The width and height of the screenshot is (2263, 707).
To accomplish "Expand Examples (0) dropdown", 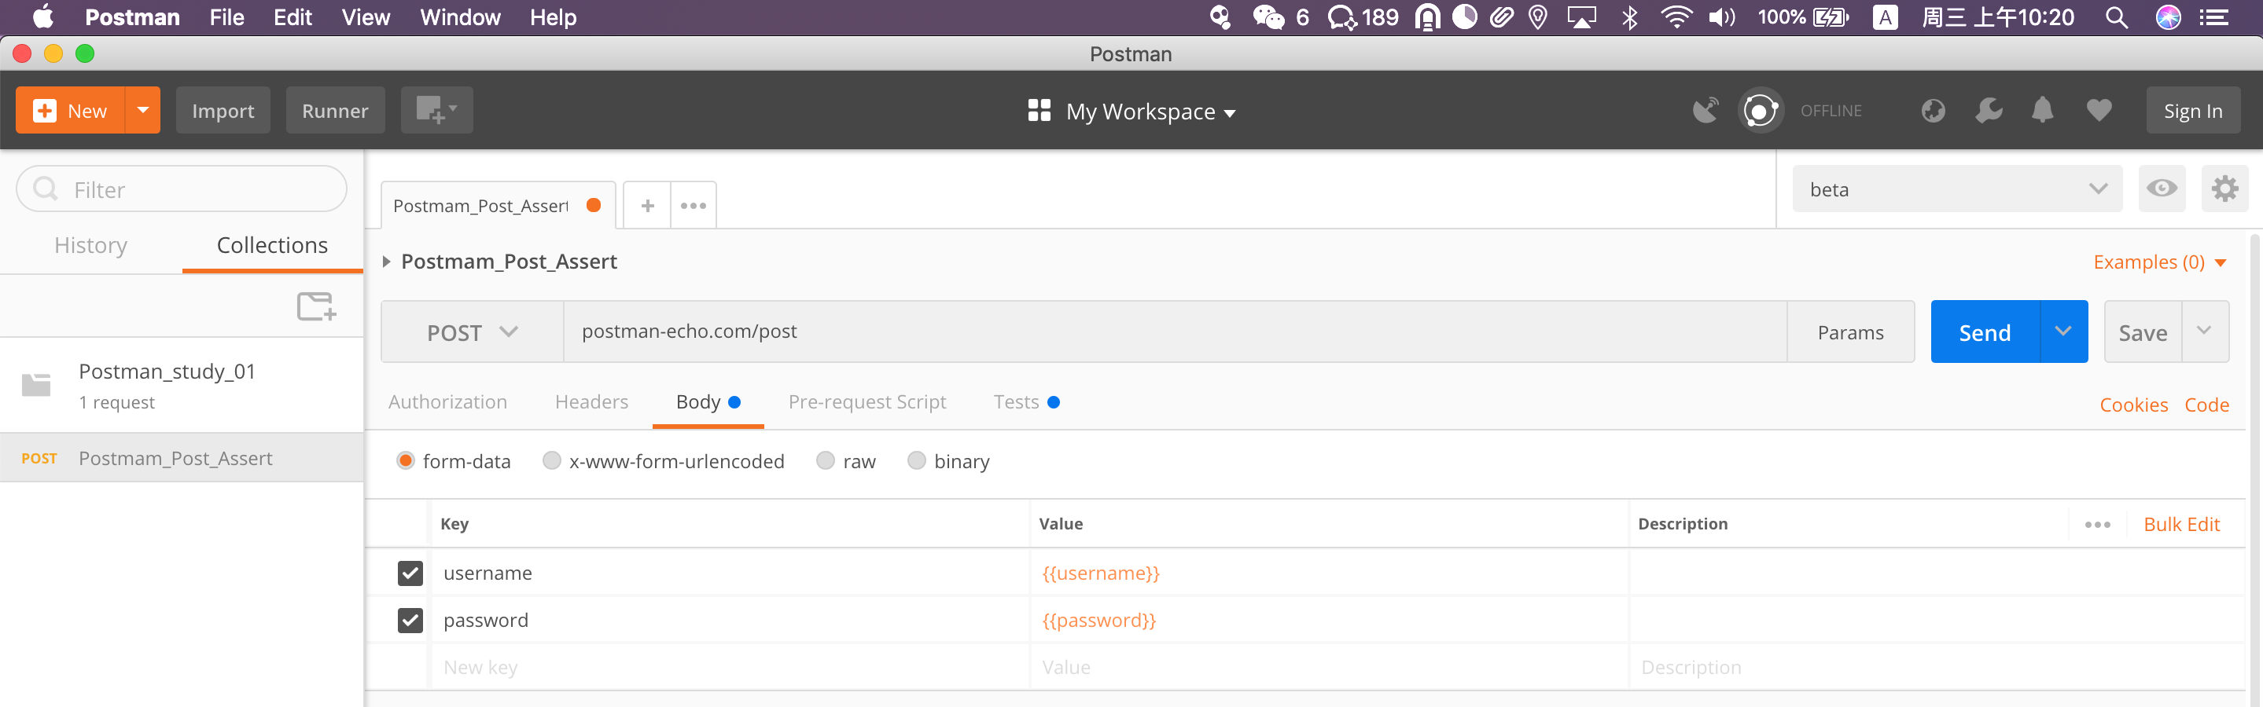I will (2159, 262).
